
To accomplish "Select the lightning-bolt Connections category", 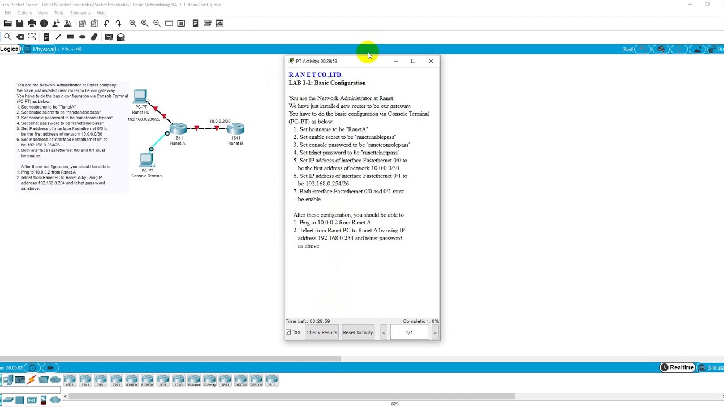I will (32, 379).
